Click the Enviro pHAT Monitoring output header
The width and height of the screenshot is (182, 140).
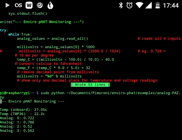(32, 101)
